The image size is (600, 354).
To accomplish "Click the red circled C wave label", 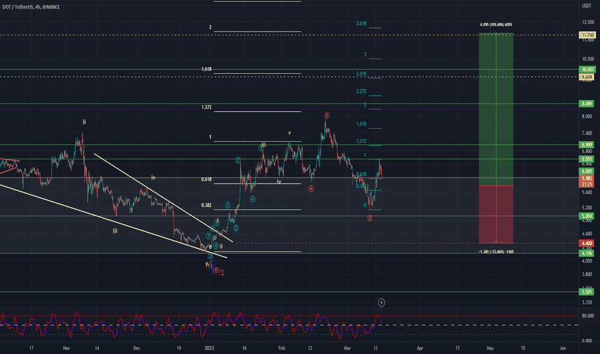I will [x=370, y=218].
